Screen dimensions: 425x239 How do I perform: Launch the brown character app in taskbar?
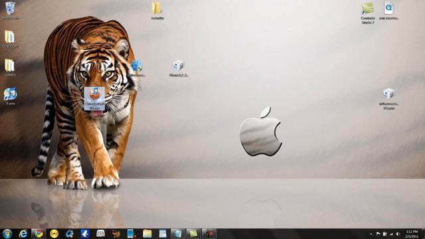[116, 234]
